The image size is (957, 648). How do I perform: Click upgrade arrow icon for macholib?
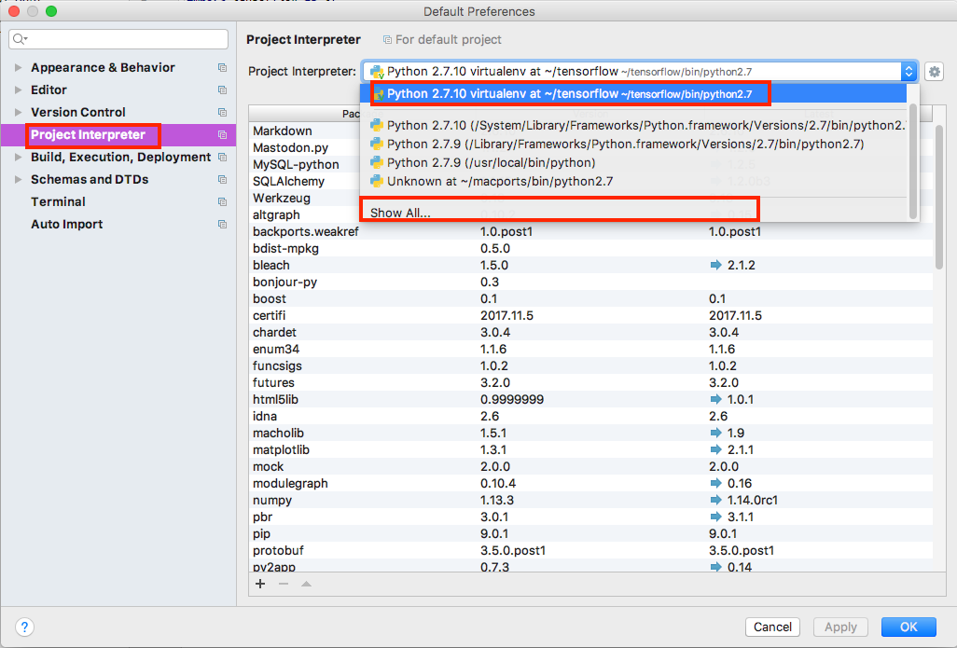click(716, 433)
